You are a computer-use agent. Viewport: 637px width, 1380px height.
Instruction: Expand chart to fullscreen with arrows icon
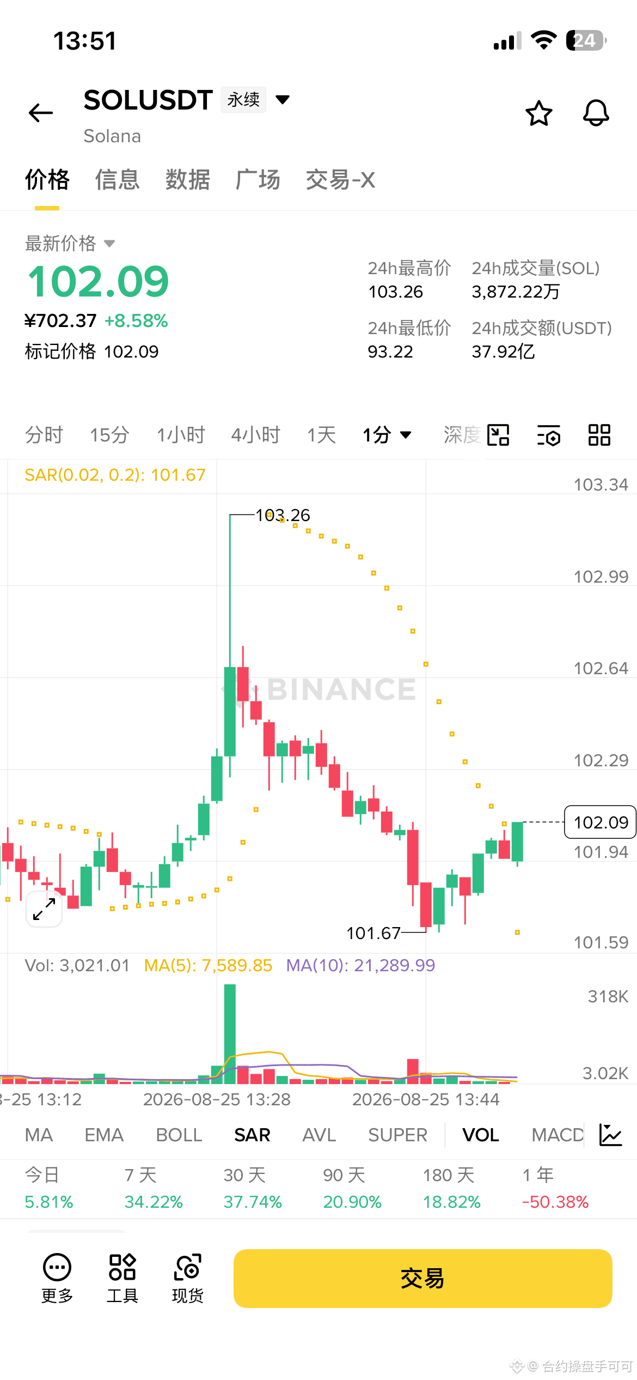[x=44, y=909]
